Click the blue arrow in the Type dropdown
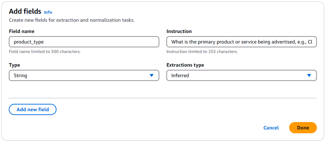 (152, 75)
